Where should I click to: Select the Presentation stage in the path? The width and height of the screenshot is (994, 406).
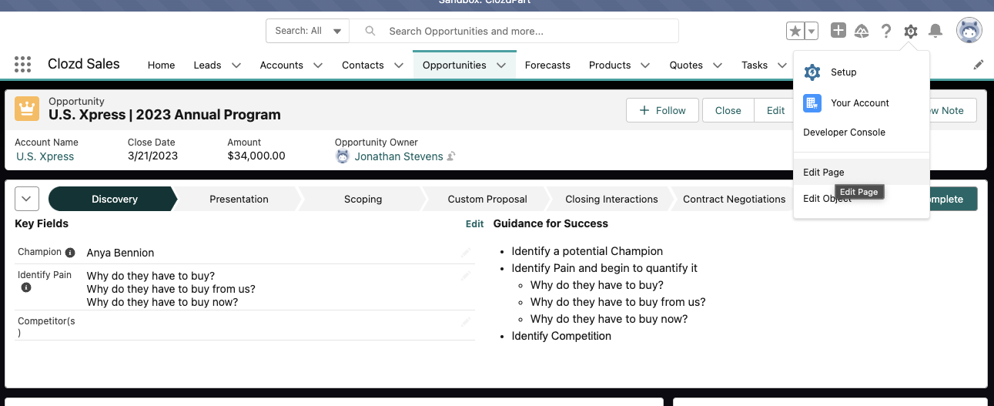pyautogui.click(x=239, y=199)
